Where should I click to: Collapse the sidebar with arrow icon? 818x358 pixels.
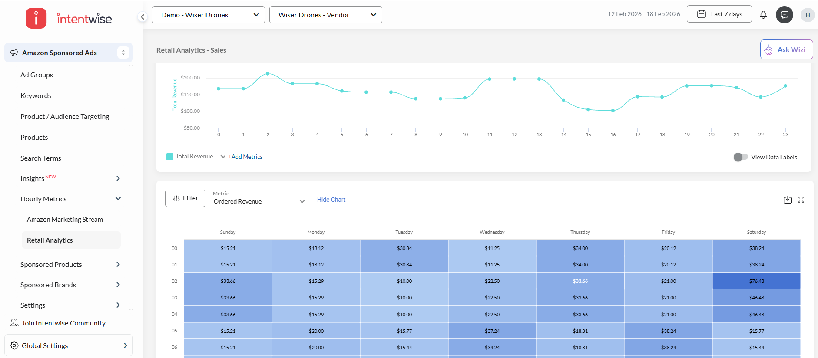tap(142, 17)
